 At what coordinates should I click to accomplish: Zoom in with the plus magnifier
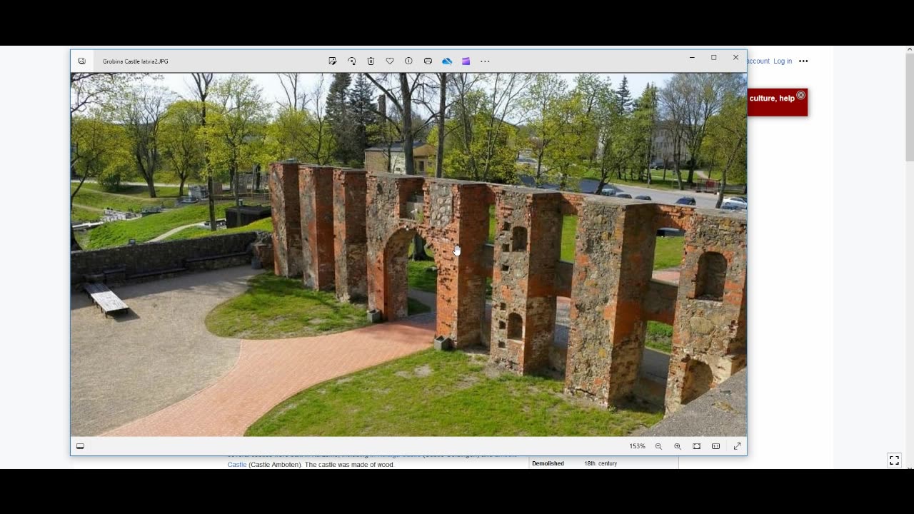click(x=678, y=446)
